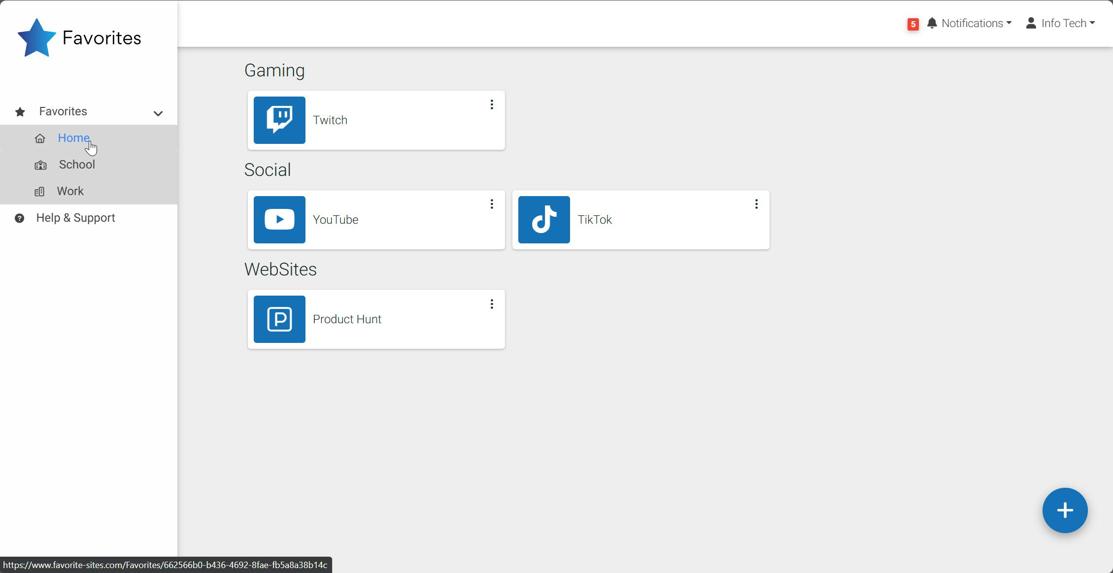Image resolution: width=1113 pixels, height=573 pixels.
Task: Open the YouTube play icon tile
Action: (279, 220)
